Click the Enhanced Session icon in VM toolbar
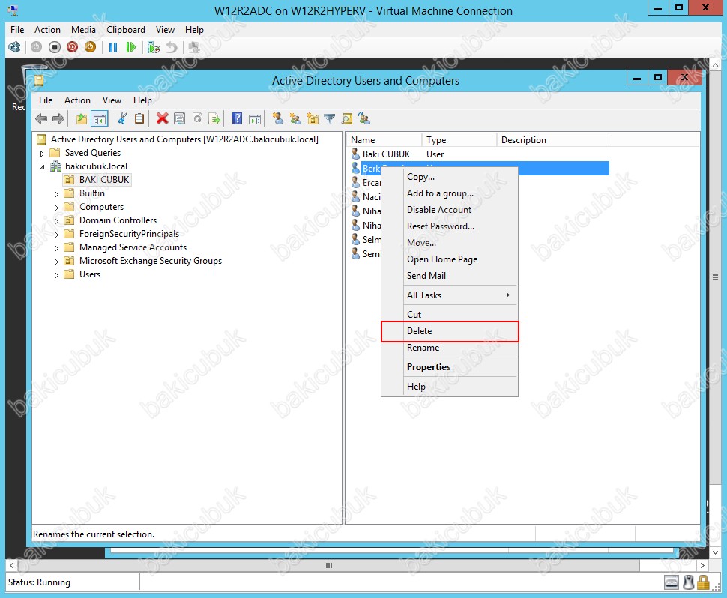Viewport: 727px width, 598px height. [x=194, y=47]
